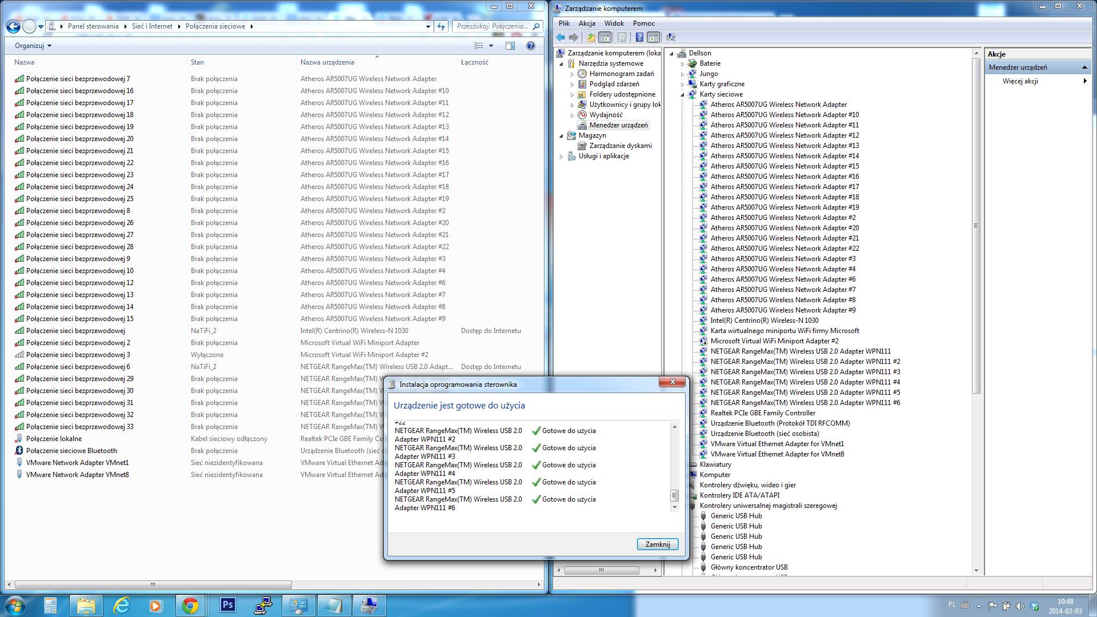Select VMware Network Adapter VMnet8 connection
The width and height of the screenshot is (1097, 617).
point(77,475)
